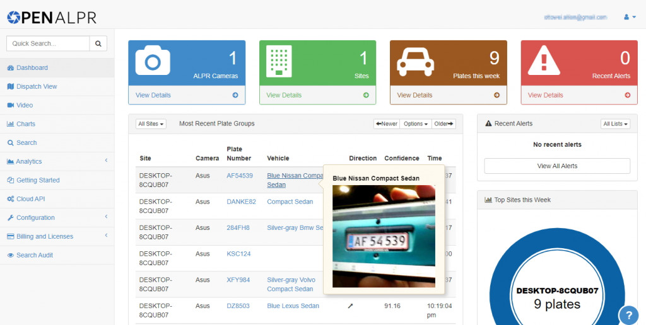Image resolution: width=646 pixels, height=325 pixels.
Task: Type in the Quick Search field
Action: (48, 43)
